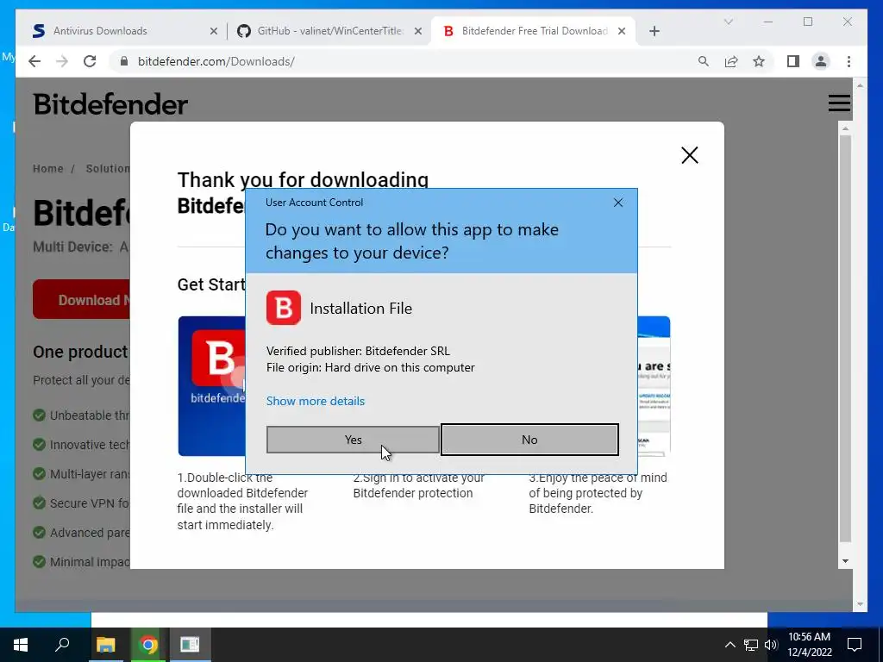Click the Secure VPN green check icon
Viewport: 883px width, 662px height.
40,503
